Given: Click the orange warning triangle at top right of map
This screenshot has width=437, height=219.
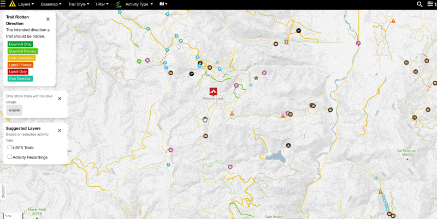Looking at the screenshot, I should (393, 21).
